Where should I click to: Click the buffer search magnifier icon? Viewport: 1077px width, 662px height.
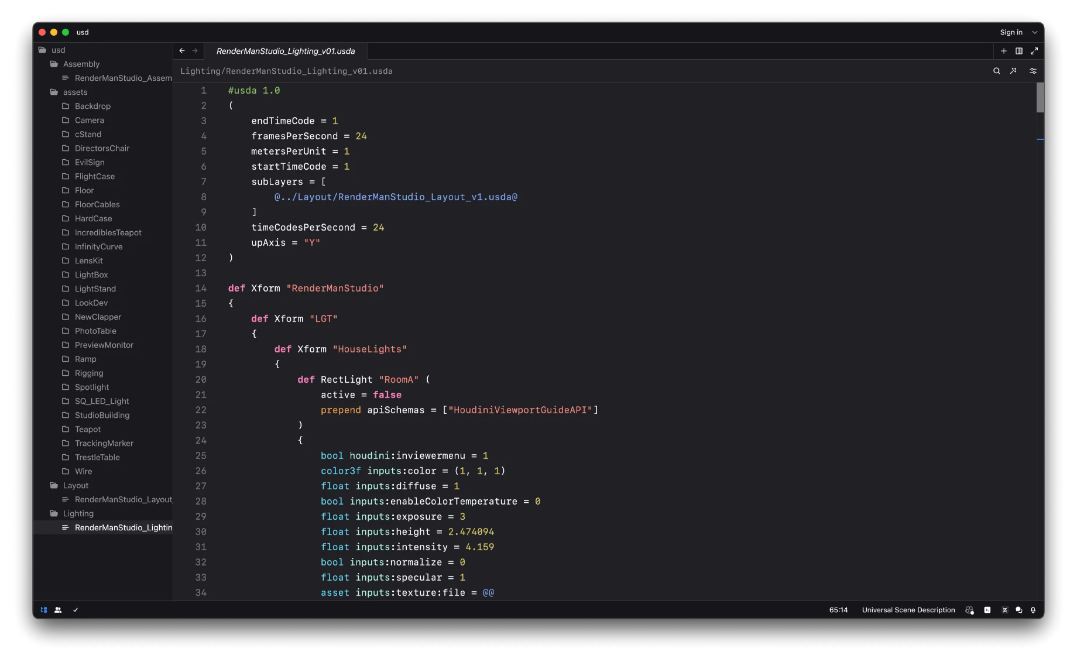tap(997, 71)
